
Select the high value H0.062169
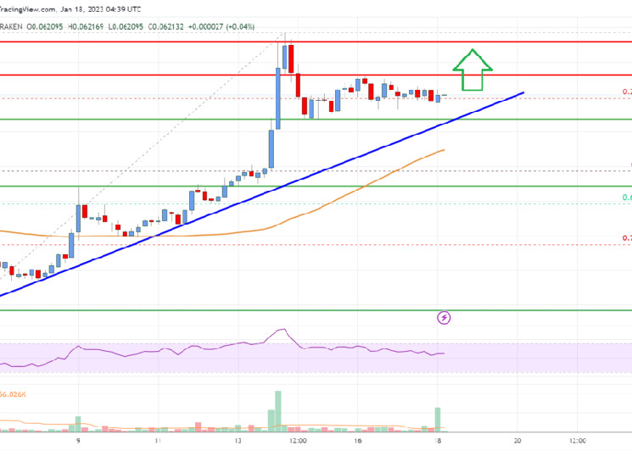(x=86, y=27)
